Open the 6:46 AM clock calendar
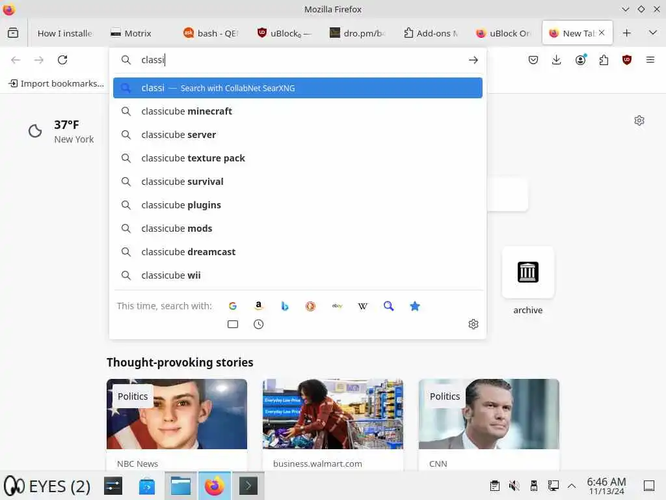The image size is (666, 500). pos(607,486)
